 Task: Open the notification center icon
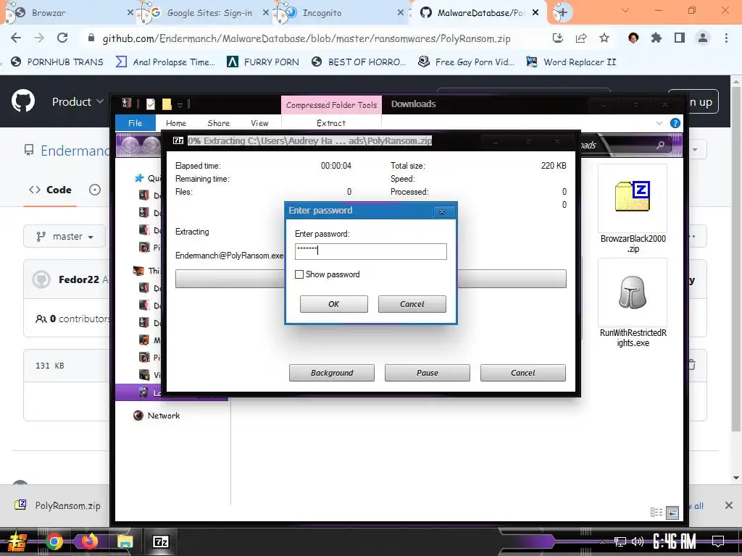pos(718,542)
